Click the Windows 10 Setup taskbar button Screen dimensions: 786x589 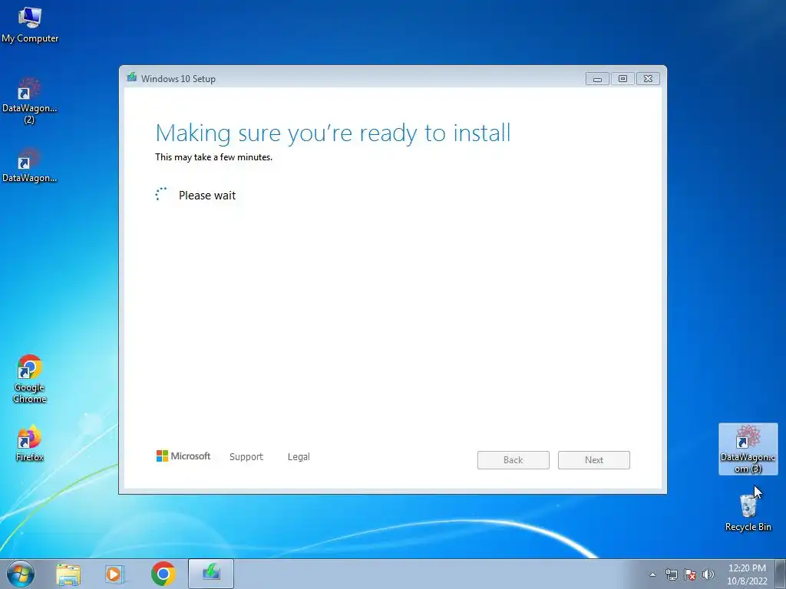211,574
